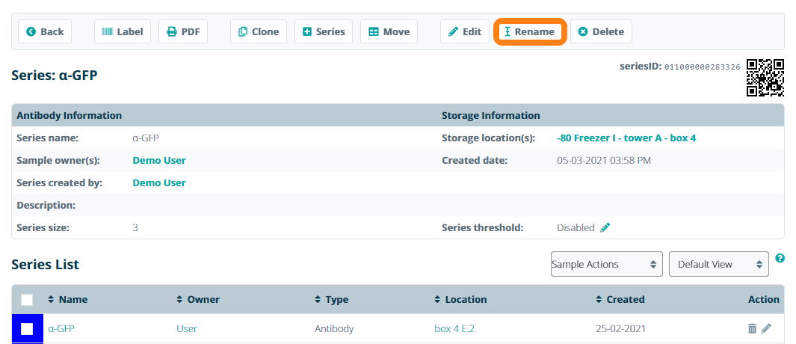This screenshot has height=344, width=796.
Task: Clone this series
Action: [258, 31]
